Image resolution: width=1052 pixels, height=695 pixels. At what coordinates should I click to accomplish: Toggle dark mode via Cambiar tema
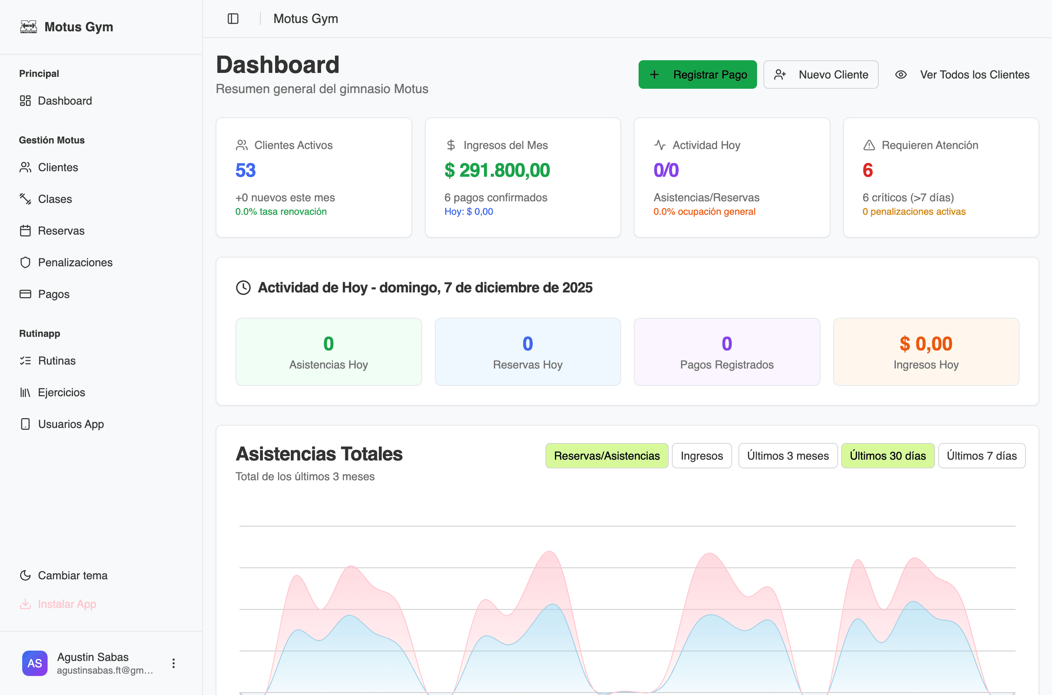tap(63, 575)
